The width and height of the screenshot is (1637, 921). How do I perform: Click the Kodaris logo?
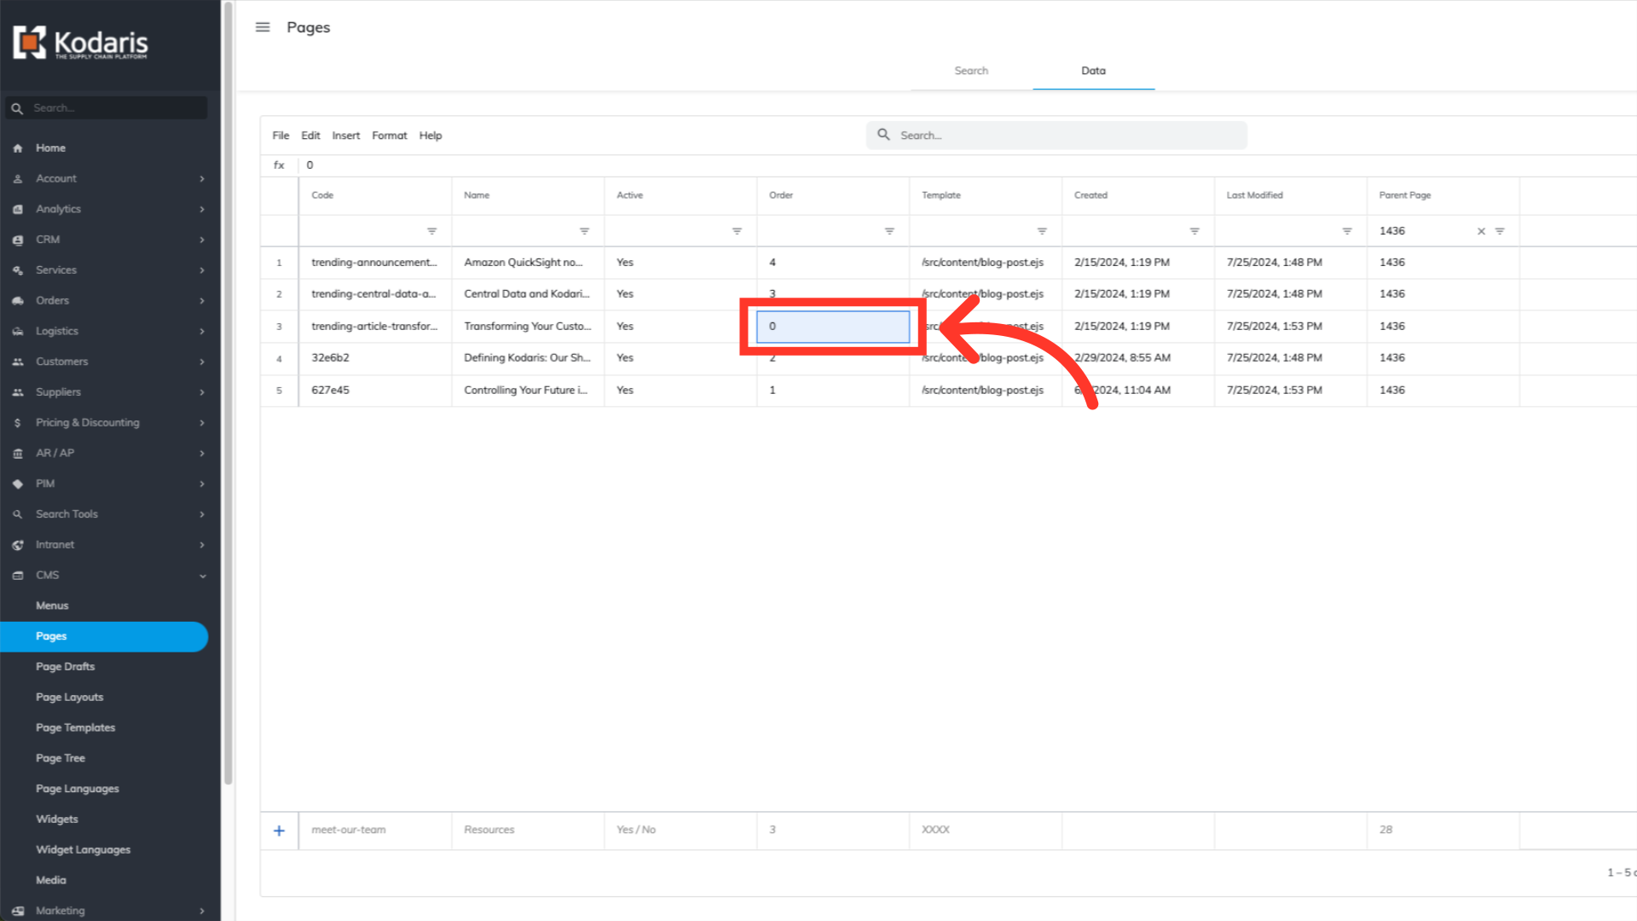81,43
